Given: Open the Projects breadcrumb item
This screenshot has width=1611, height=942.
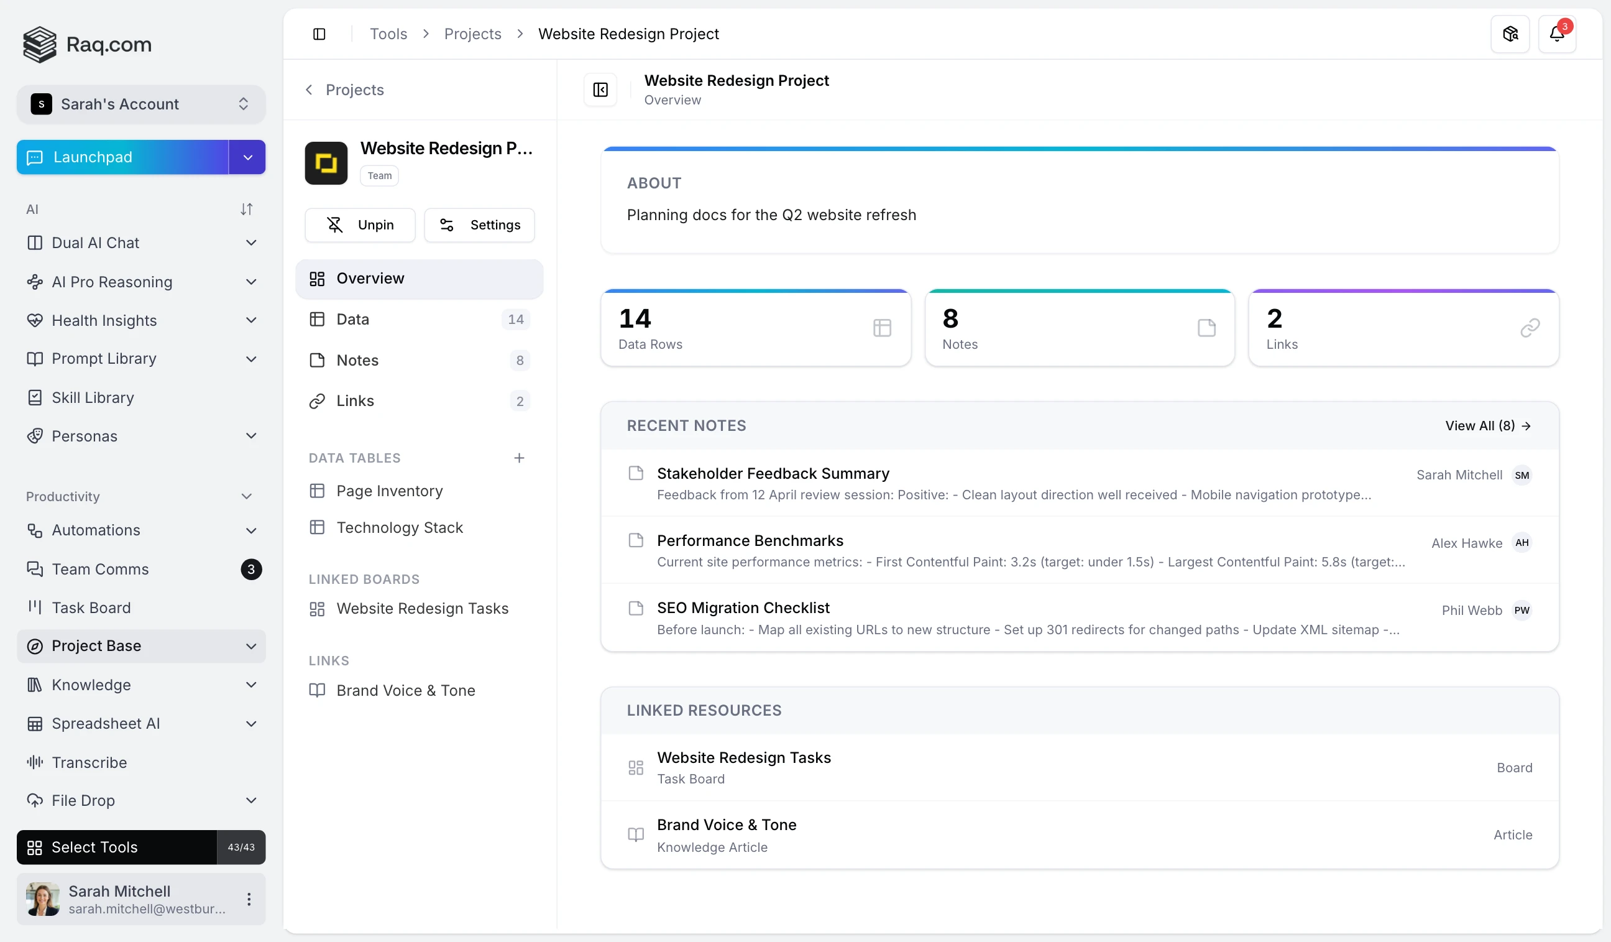Looking at the screenshot, I should tap(472, 33).
